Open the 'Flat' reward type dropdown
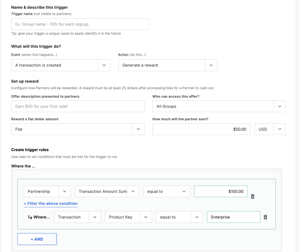This screenshot has height=252, width=300. pyautogui.click(x=139, y=129)
